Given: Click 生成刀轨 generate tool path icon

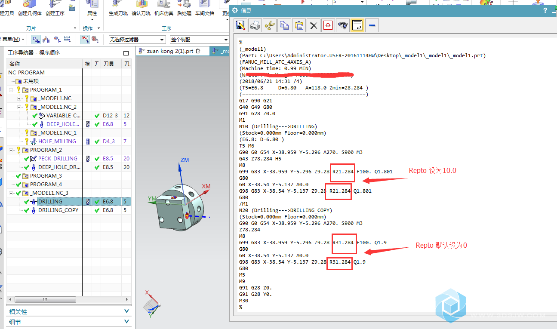Looking at the screenshot, I should click(118, 9).
